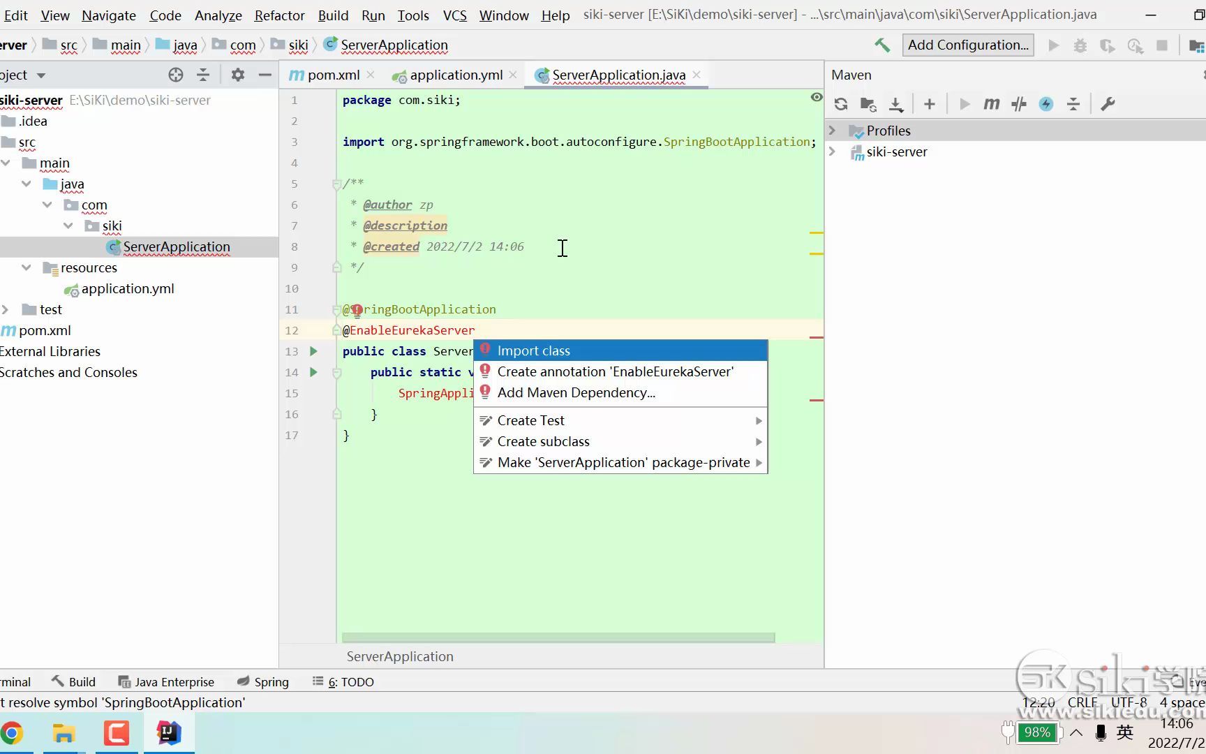Open Maven settings wrench icon
This screenshot has height=754, width=1206.
(x=1108, y=104)
